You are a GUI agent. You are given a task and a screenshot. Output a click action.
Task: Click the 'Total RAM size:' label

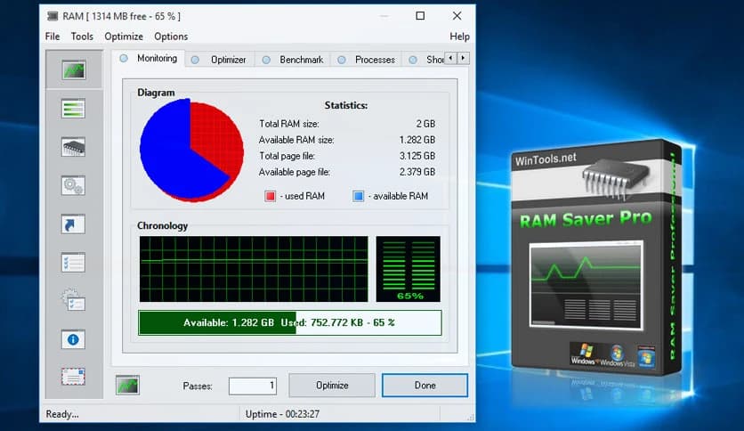(289, 124)
